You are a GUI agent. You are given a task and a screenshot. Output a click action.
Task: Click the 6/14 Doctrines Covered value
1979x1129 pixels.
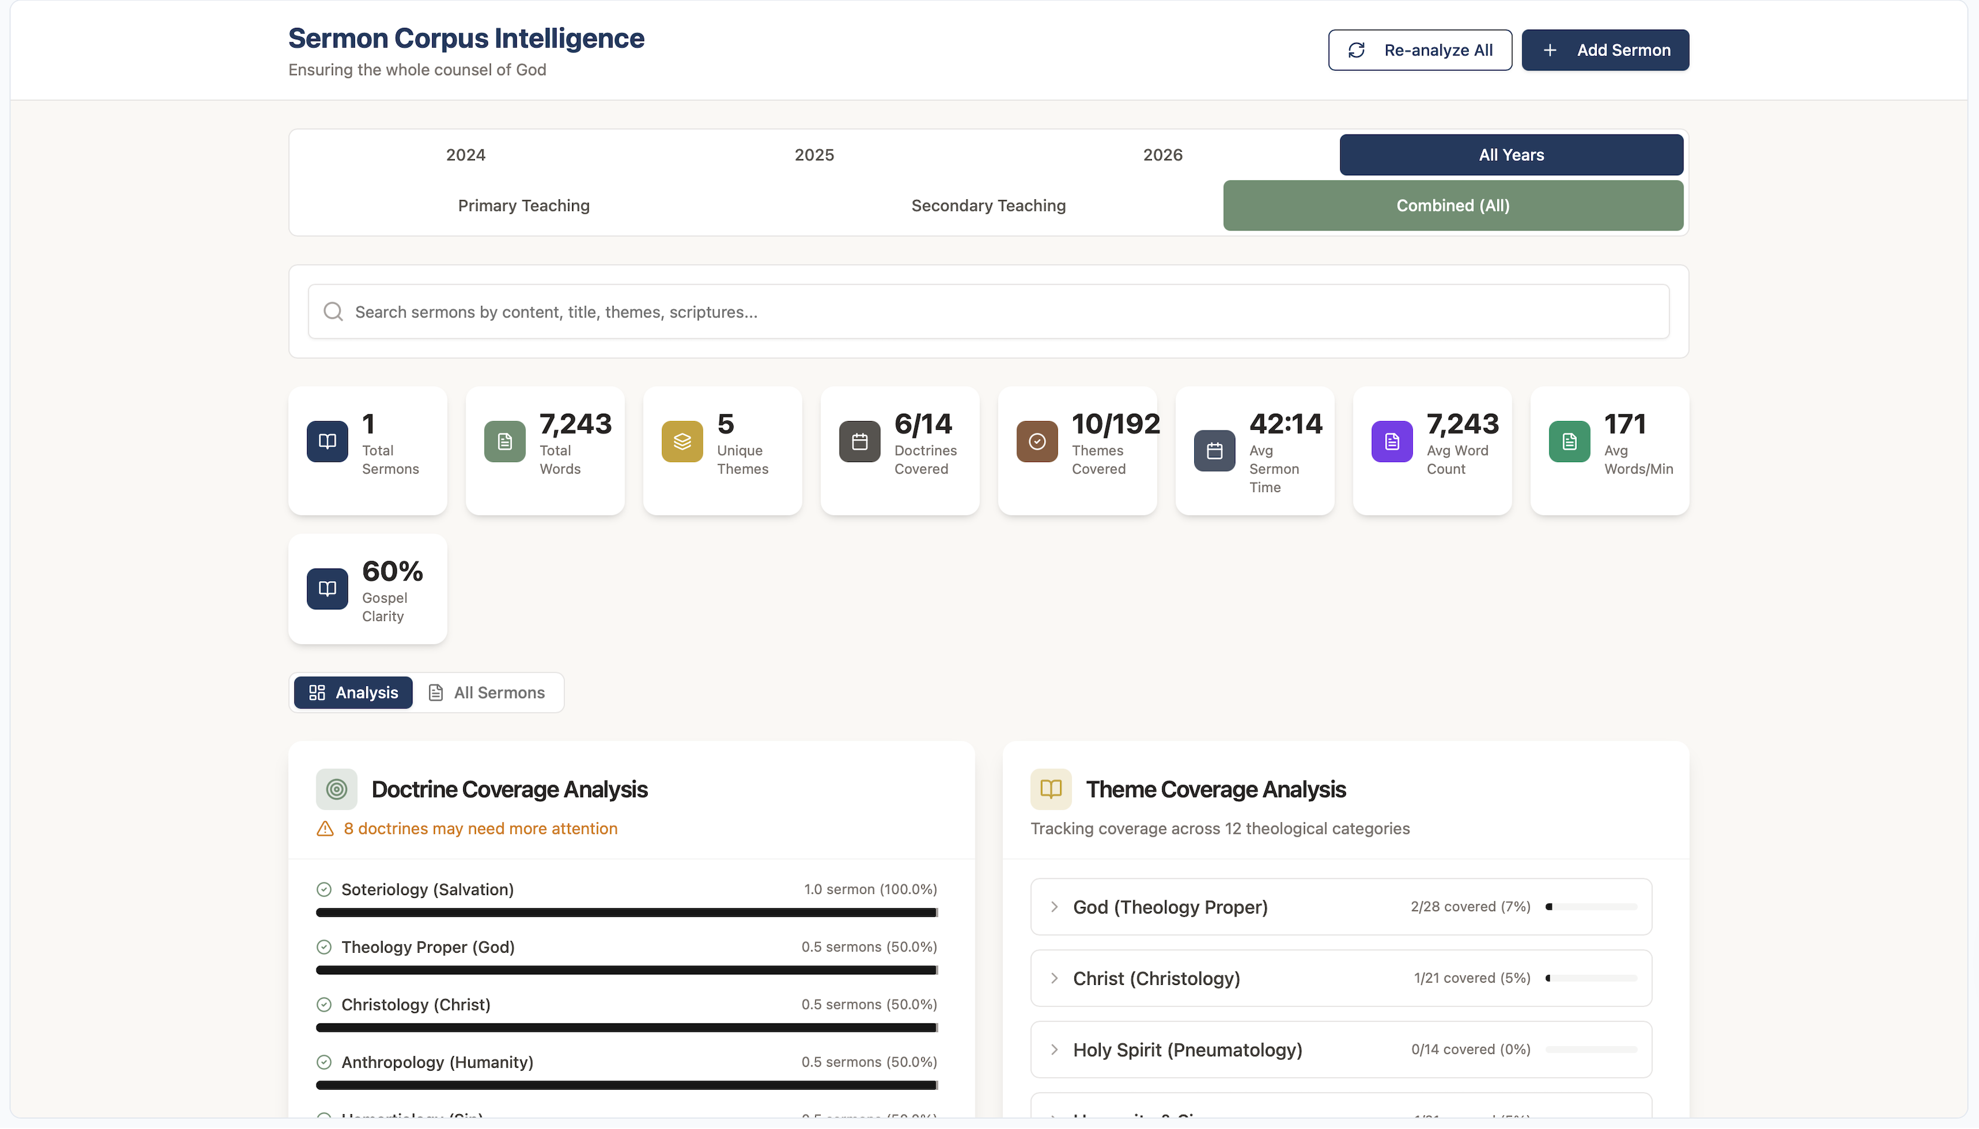(922, 424)
